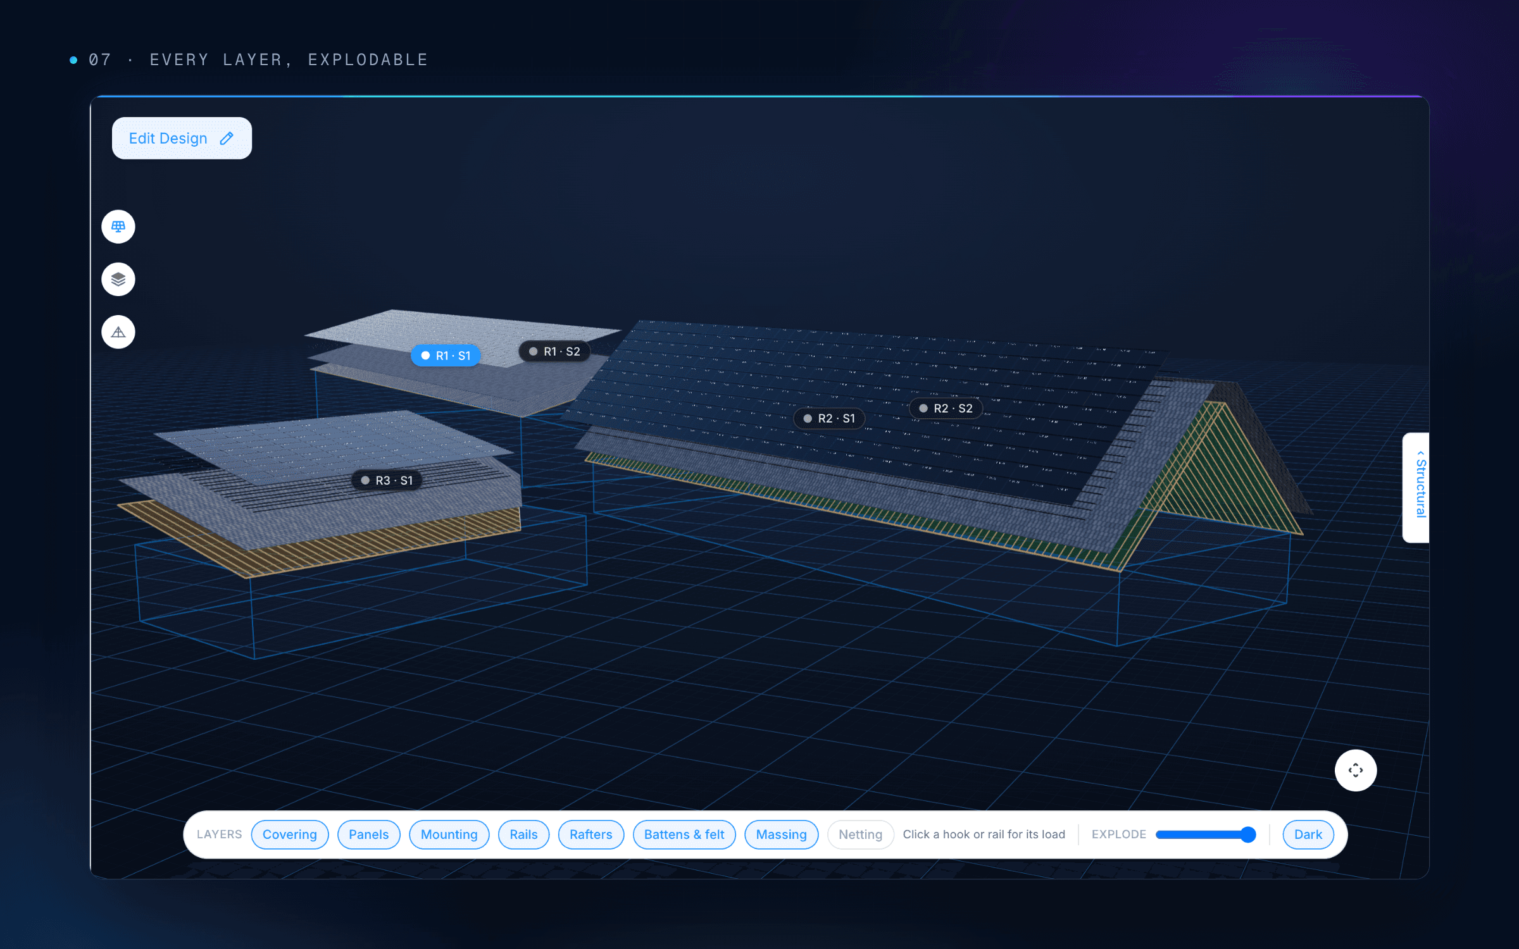Recenter the view with the crosshair icon

(x=1356, y=770)
